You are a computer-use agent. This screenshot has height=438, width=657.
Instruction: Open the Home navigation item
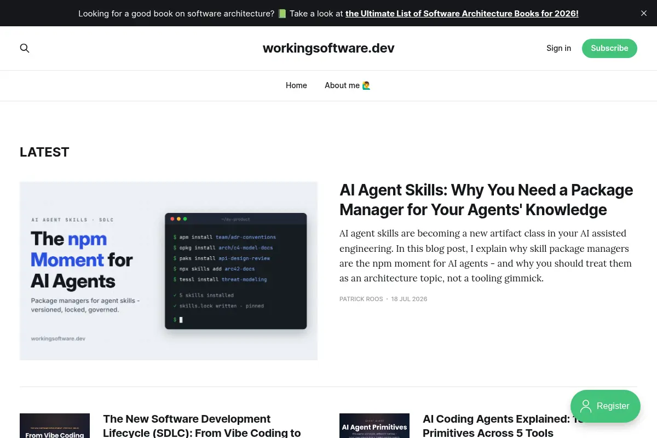pyautogui.click(x=296, y=85)
